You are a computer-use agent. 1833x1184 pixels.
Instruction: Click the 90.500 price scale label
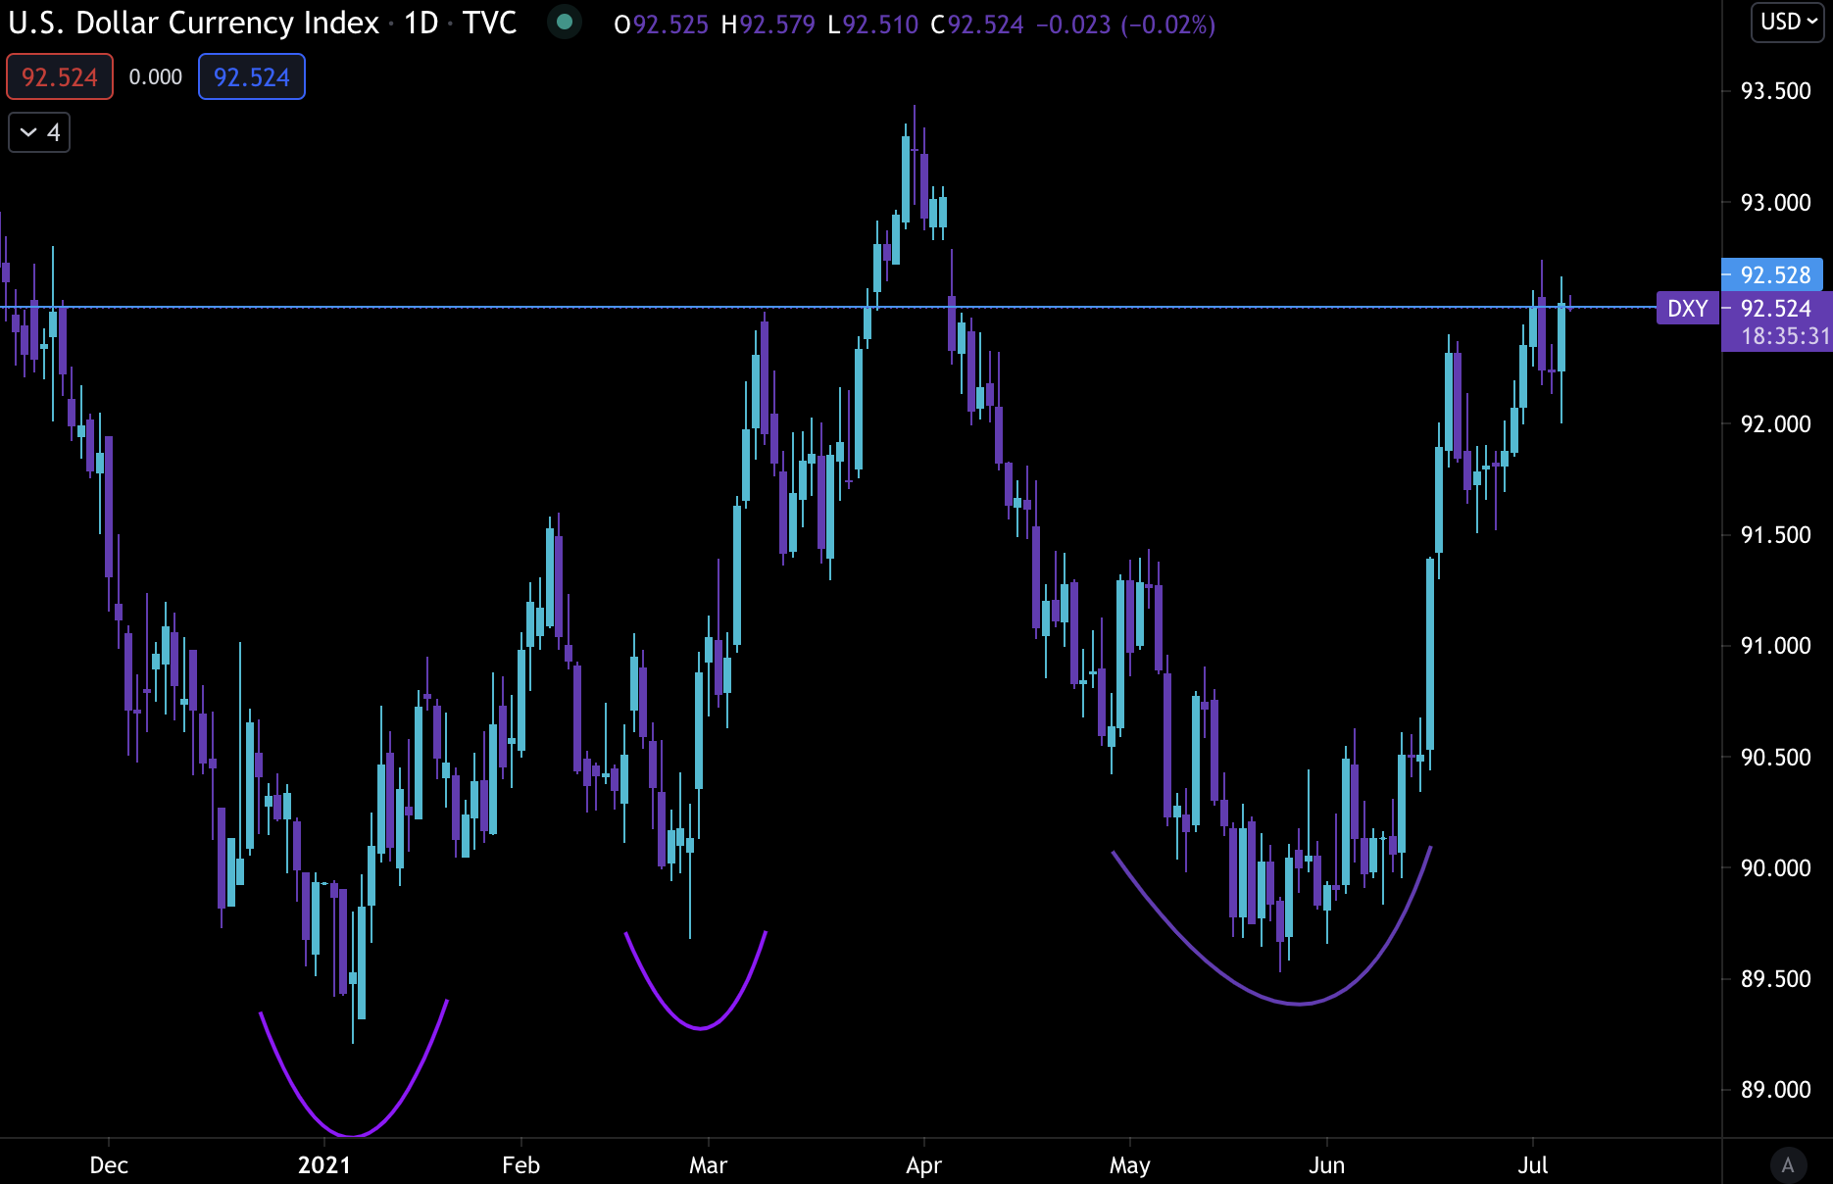pyautogui.click(x=1775, y=758)
